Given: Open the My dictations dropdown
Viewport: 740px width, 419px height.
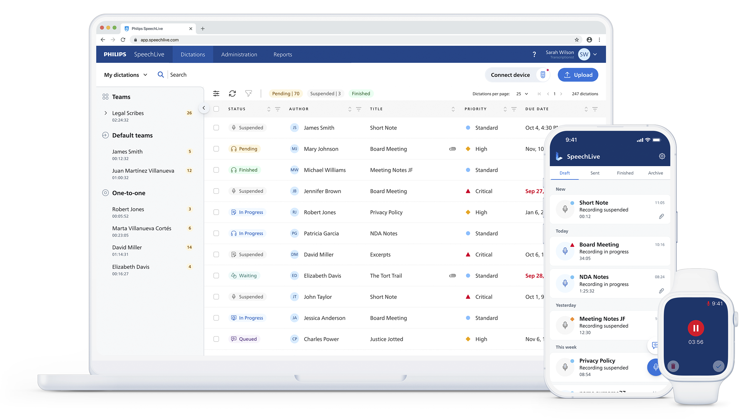Looking at the screenshot, I should pyautogui.click(x=126, y=75).
